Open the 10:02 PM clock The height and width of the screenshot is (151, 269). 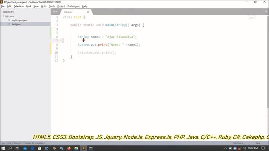click(x=253, y=148)
